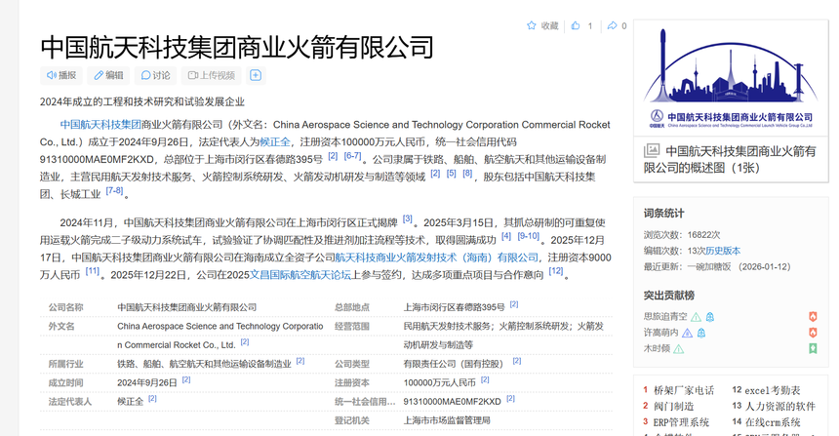Viewport: 839px width, 436px height.
Task: Click triangle badge icon beside 木时倾
Action: [678, 349]
